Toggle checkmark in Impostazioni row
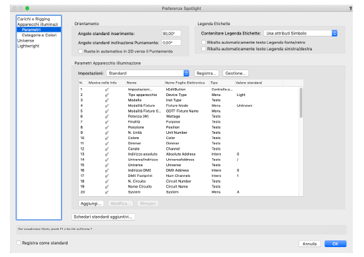The width and height of the screenshot is (364, 257). tap(107, 89)
